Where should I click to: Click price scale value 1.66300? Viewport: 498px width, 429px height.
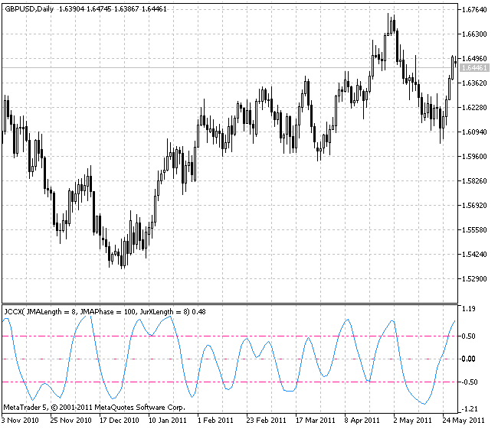[x=474, y=34]
